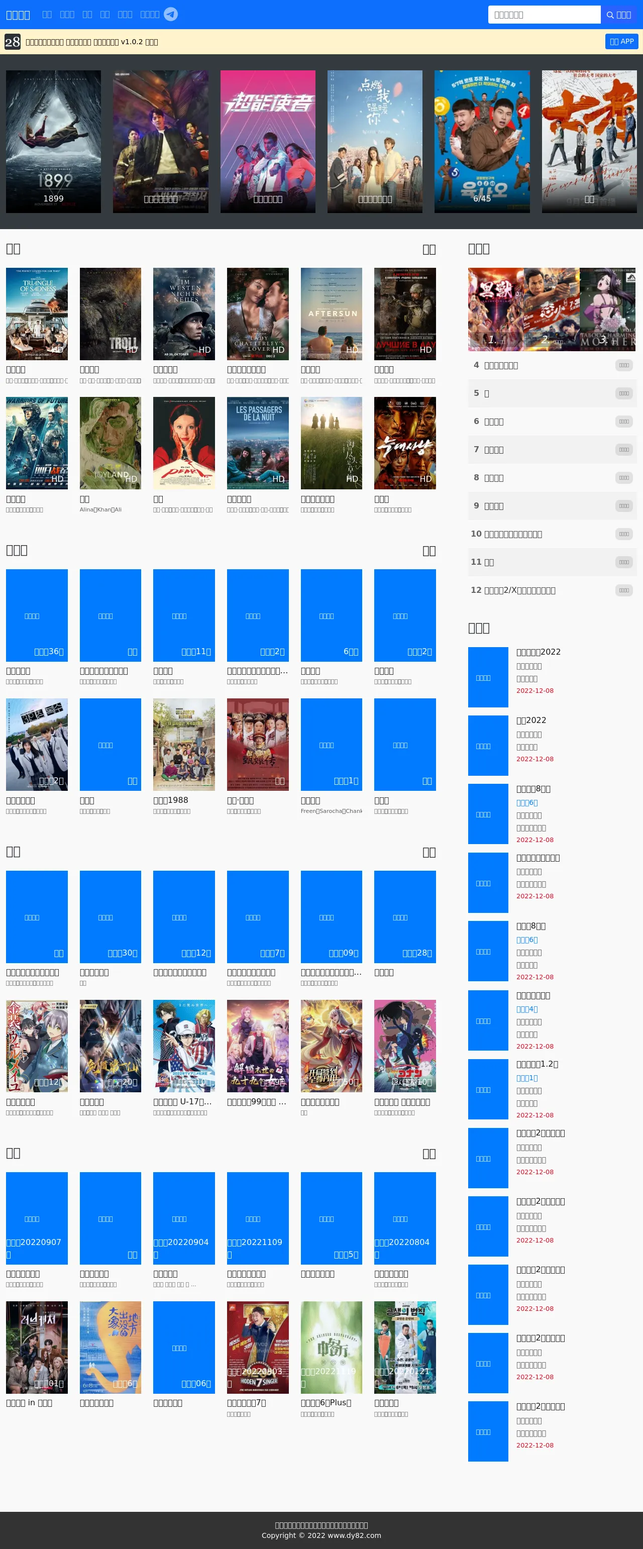
Task: Open the Troll movie poster
Action: pos(111,314)
